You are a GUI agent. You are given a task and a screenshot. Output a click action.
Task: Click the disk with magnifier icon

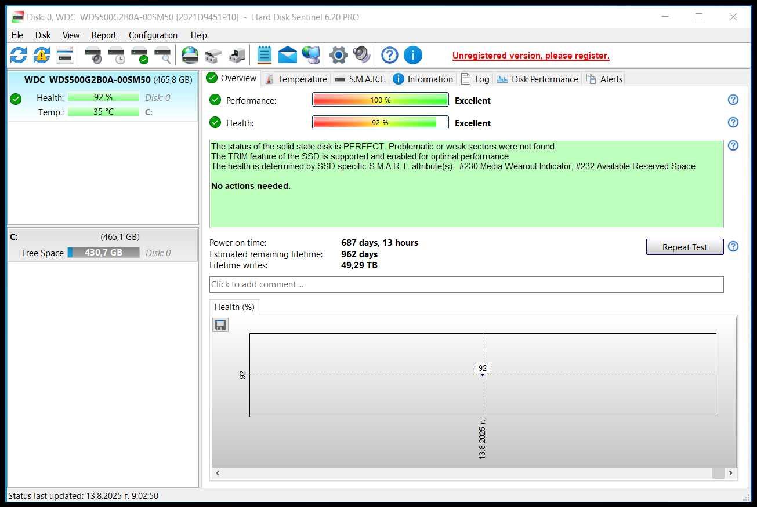tap(162, 55)
